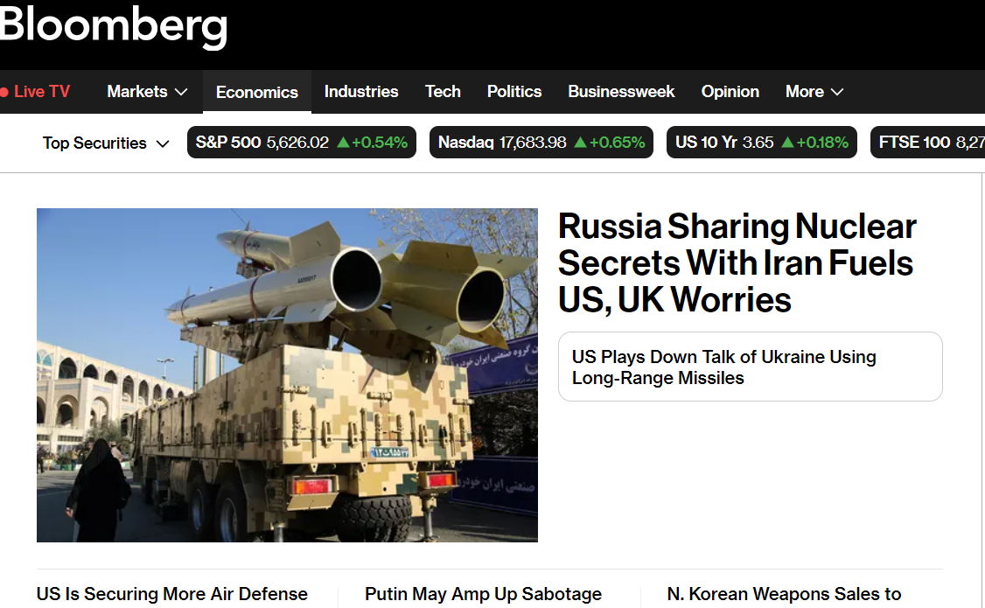Select the FTSE 100 ticker chip

pos(927,143)
